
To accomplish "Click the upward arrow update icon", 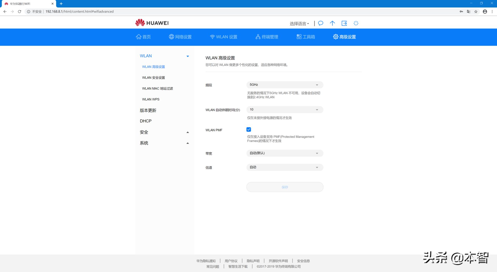I will click(x=332, y=23).
